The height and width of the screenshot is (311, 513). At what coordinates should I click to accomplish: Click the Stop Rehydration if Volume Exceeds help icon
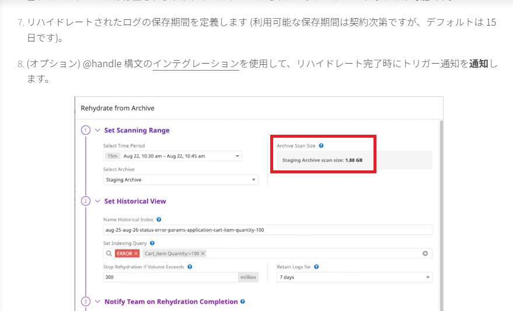[190, 267]
